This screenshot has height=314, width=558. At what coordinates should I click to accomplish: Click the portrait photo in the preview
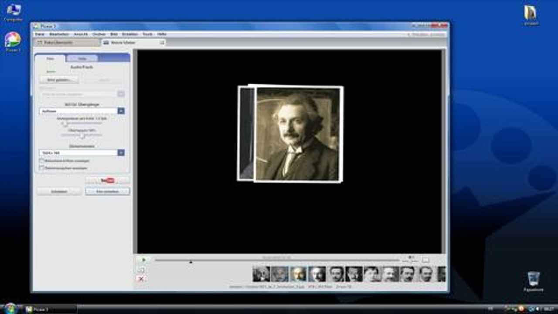click(298, 133)
